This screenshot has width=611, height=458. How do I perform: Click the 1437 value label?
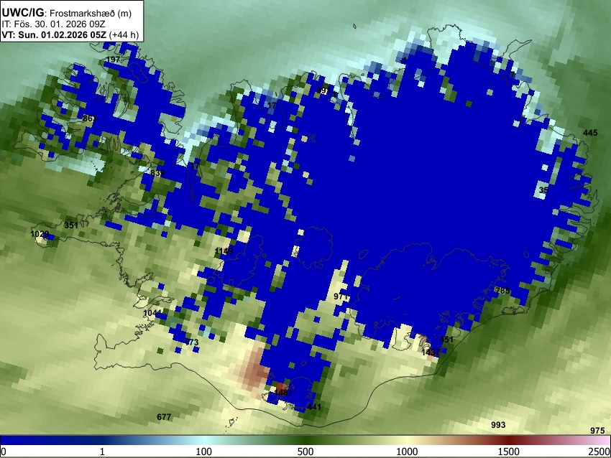tap(431, 352)
